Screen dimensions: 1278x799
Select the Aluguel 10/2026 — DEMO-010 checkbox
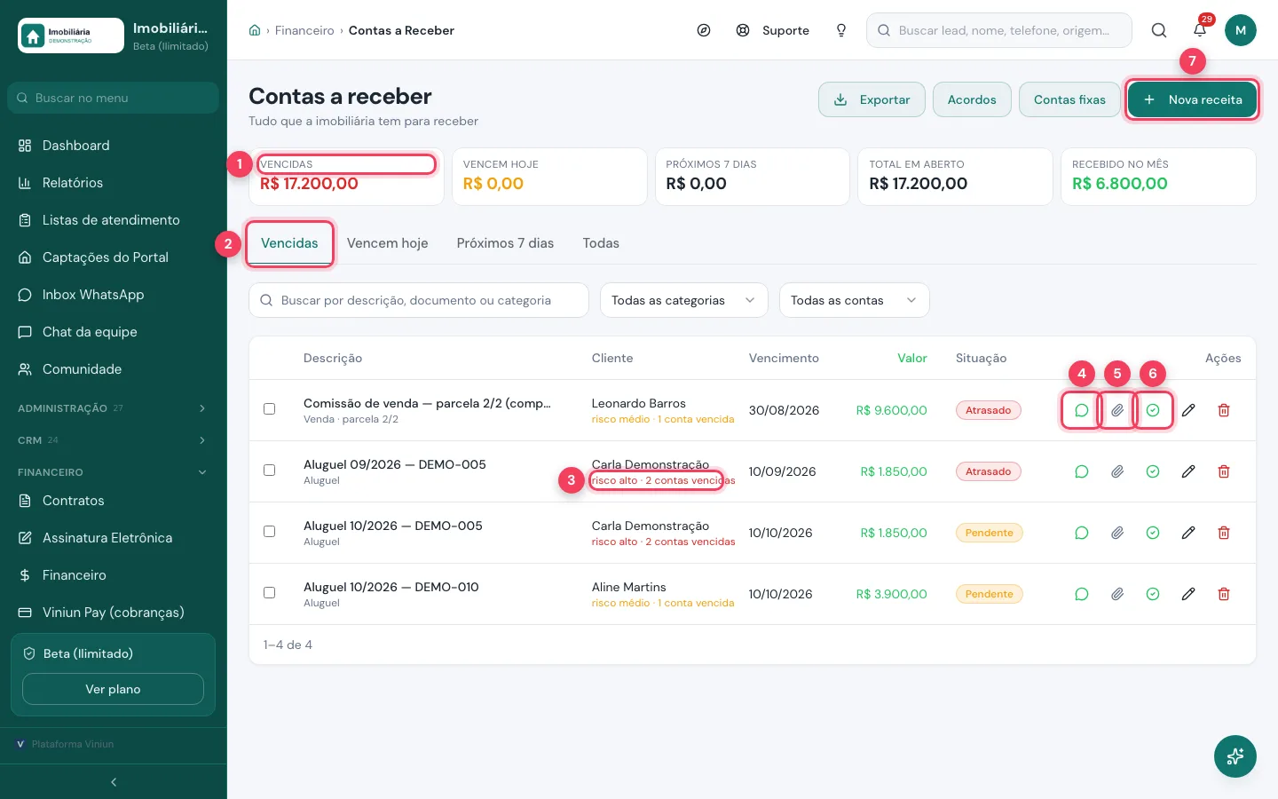click(269, 593)
